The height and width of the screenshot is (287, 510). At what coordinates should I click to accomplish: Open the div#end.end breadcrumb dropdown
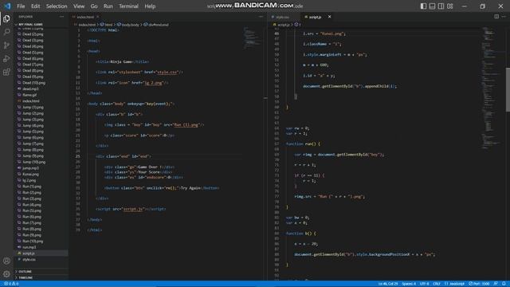click(156, 25)
